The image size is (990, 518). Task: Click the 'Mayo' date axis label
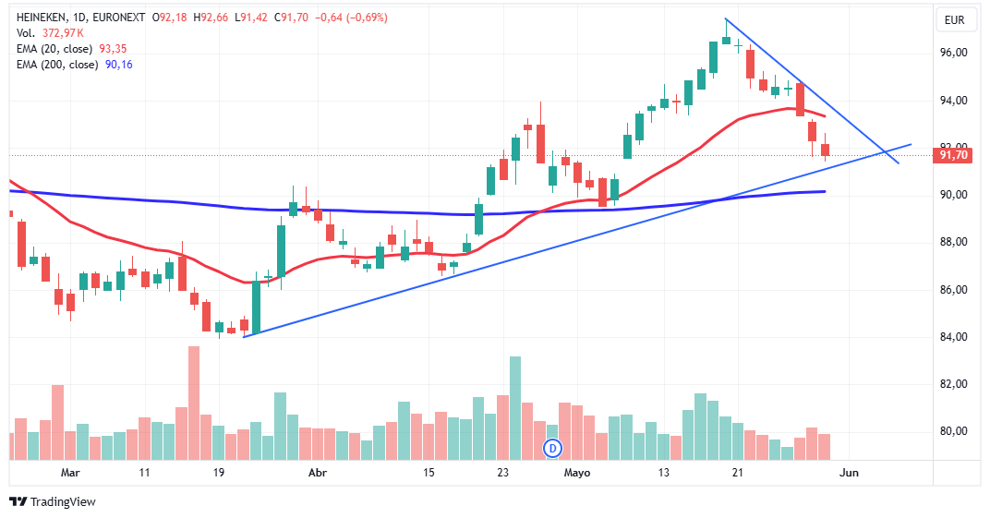(576, 473)
